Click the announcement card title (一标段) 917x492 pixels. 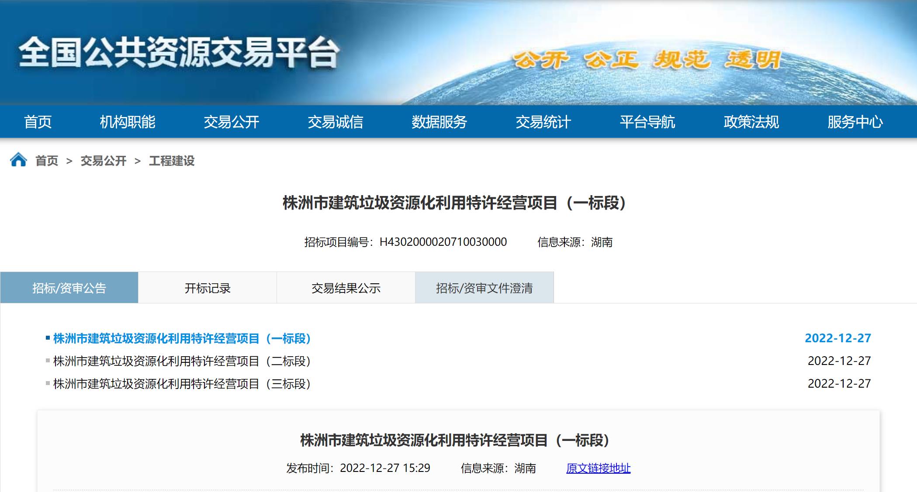click(455, 440)
